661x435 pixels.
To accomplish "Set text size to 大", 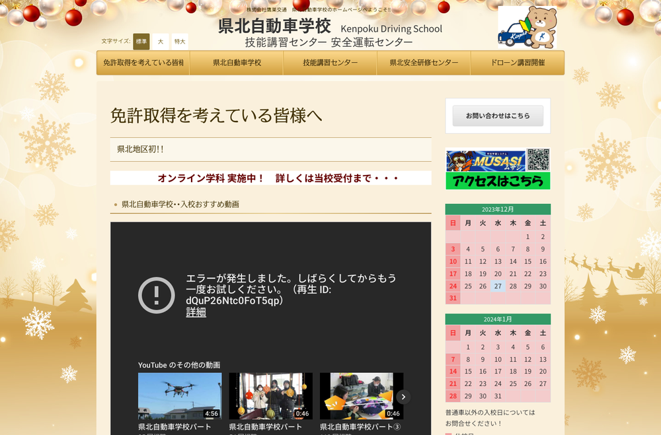I will [x=161, y=42].
